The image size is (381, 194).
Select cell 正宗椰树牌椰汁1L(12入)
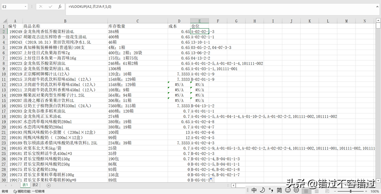(65, 74)
